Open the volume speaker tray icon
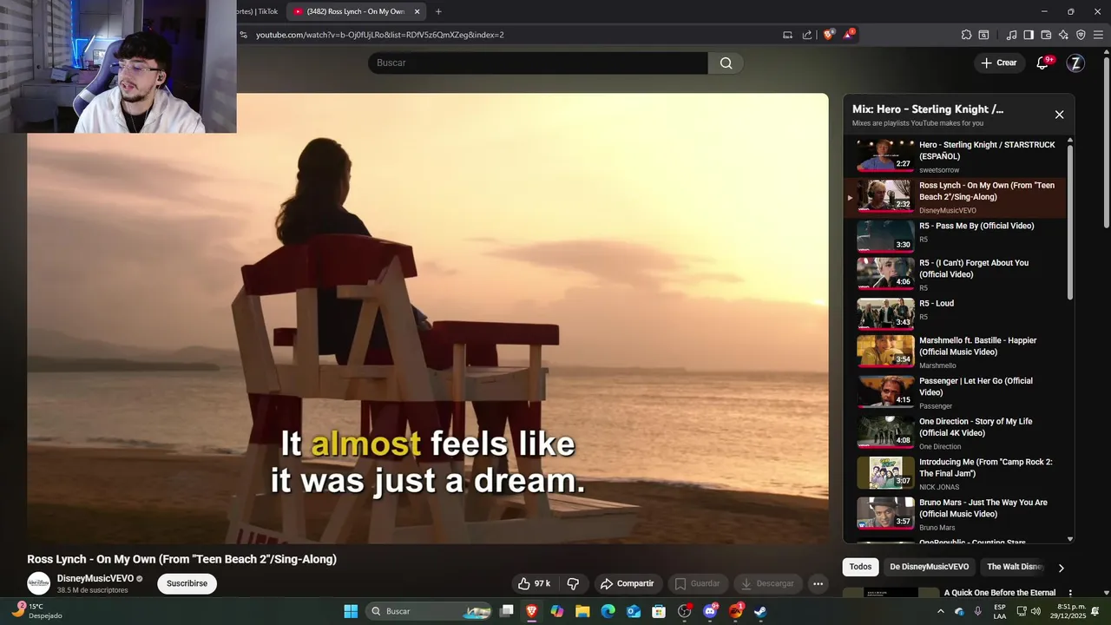Screen dimensions: 1111x625 pyautogui.click(x=1035, y=611)
